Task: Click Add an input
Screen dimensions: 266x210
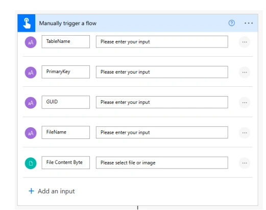Action: (52, 191)
